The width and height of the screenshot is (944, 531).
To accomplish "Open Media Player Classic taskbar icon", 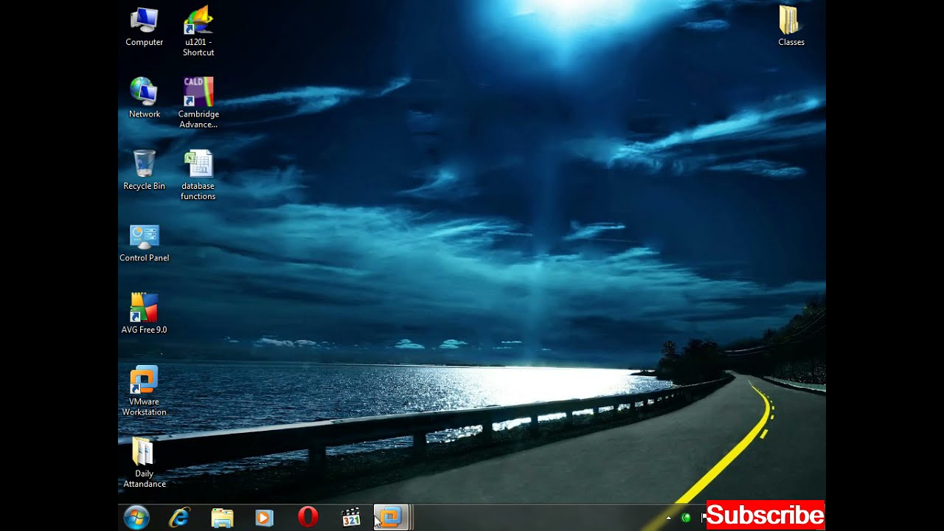I will point(351,518).
